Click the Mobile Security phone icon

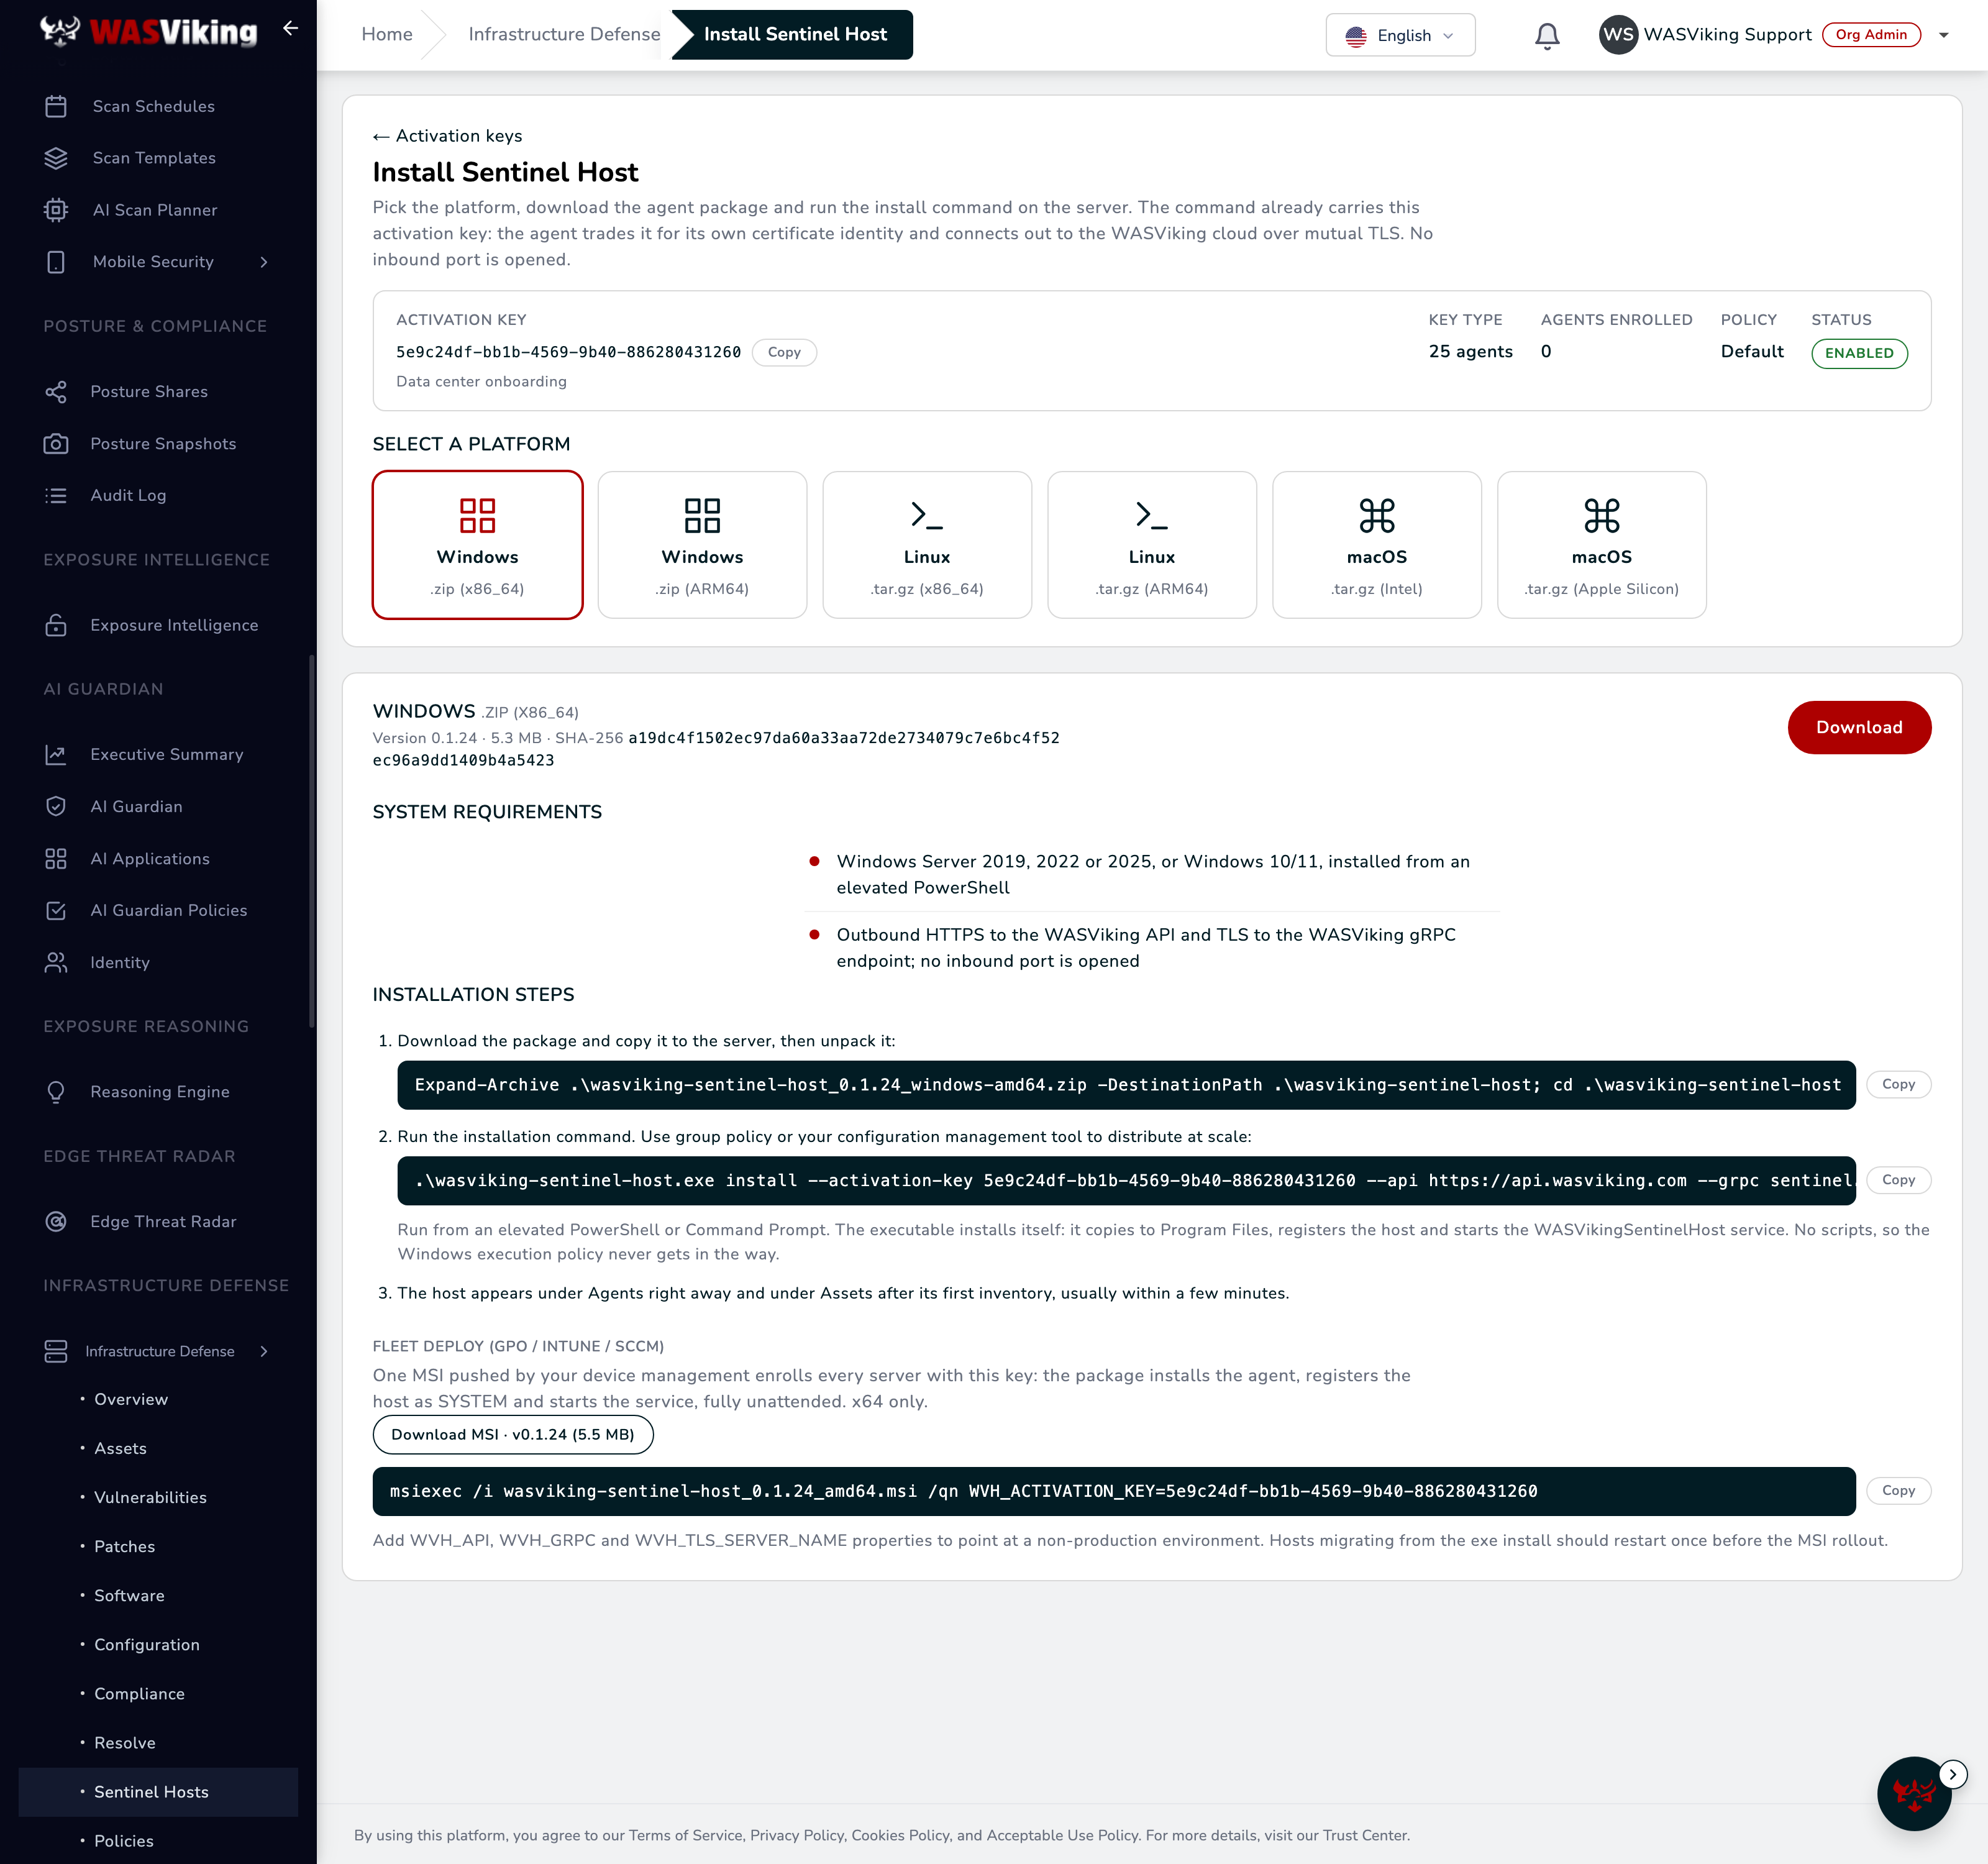pyautogui.click(x=56, y=262)
